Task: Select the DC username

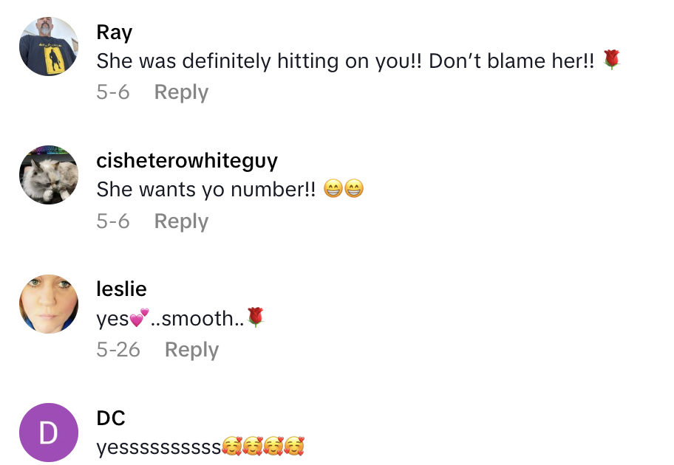Action: point(111,418)
